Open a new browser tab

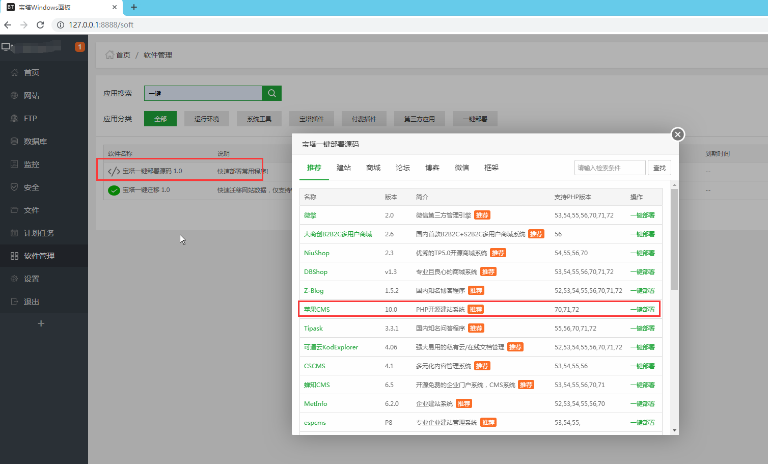point(134,7)
